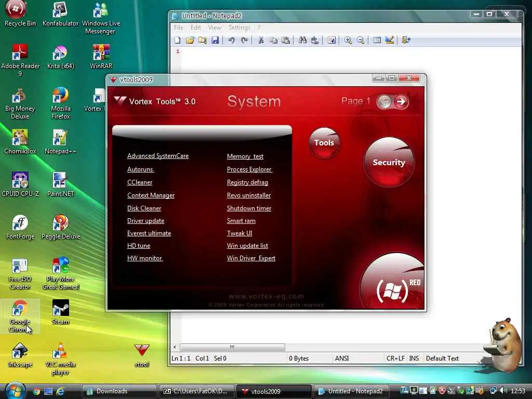The height and width of the screenshot is (399, 532).
Task: Open the View menu in Notepad2
Action: [215, 28]
